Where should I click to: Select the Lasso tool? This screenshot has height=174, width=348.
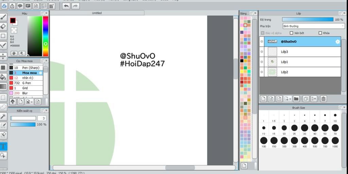tap(3, 107)
